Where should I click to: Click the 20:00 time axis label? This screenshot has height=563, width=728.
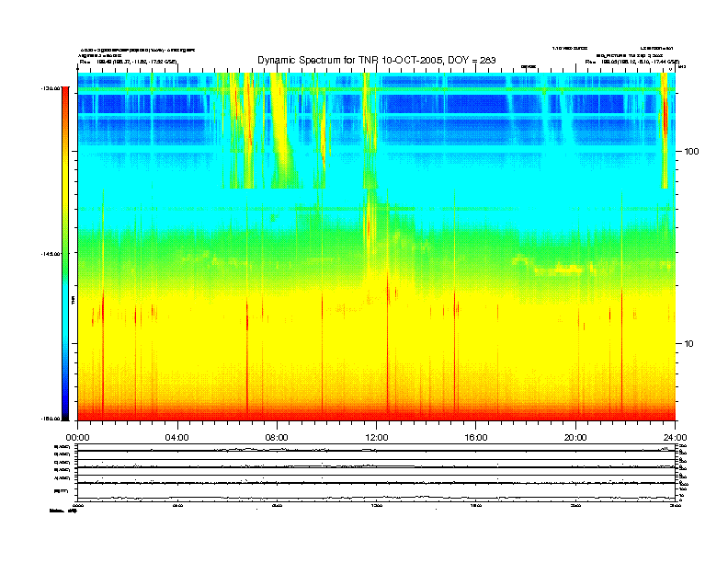click(575, 438)
